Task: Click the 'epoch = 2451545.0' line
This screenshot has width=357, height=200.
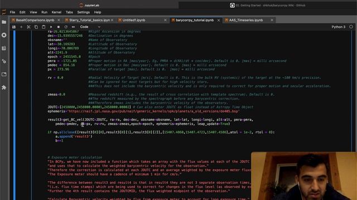Action: point(64,57)
